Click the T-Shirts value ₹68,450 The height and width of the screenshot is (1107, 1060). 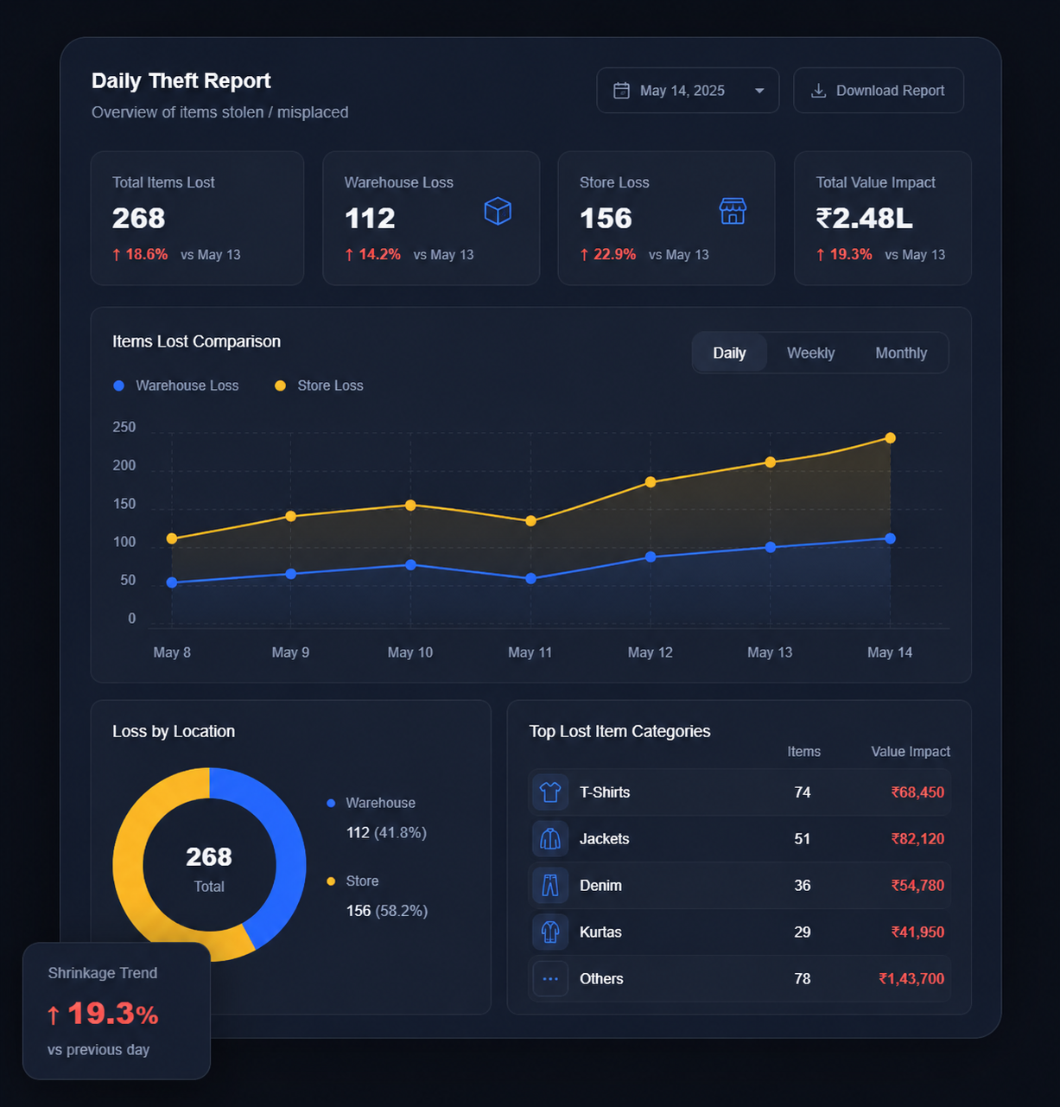(x=917, y=792)
